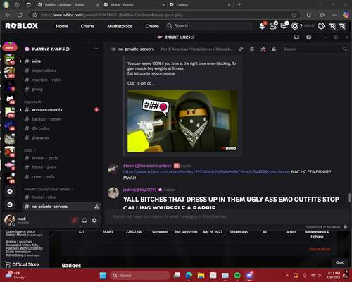Open Discord user settings gear
The width and height of the screenshot is (352, 282).
point(94,220)
